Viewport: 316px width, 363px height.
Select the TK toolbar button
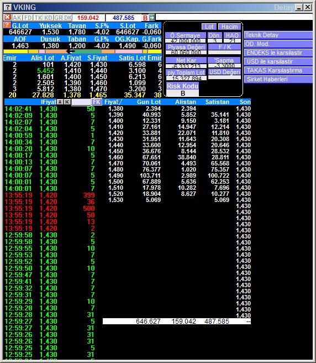(x=38, y=18)
